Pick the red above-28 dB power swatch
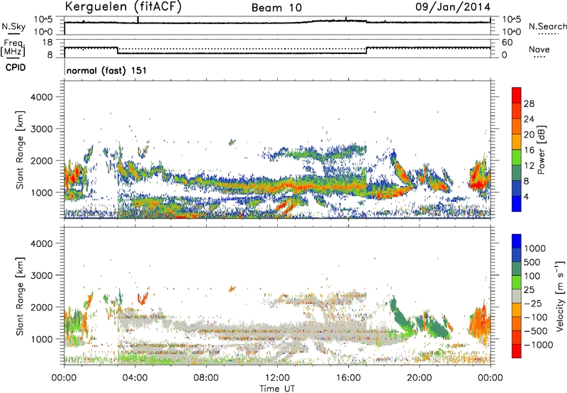The height and width of the screenshot is (393, 567). tap(517, 96)
